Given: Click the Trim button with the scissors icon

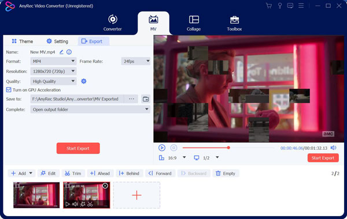Looking at the screenshot, I should click(73, 173).
